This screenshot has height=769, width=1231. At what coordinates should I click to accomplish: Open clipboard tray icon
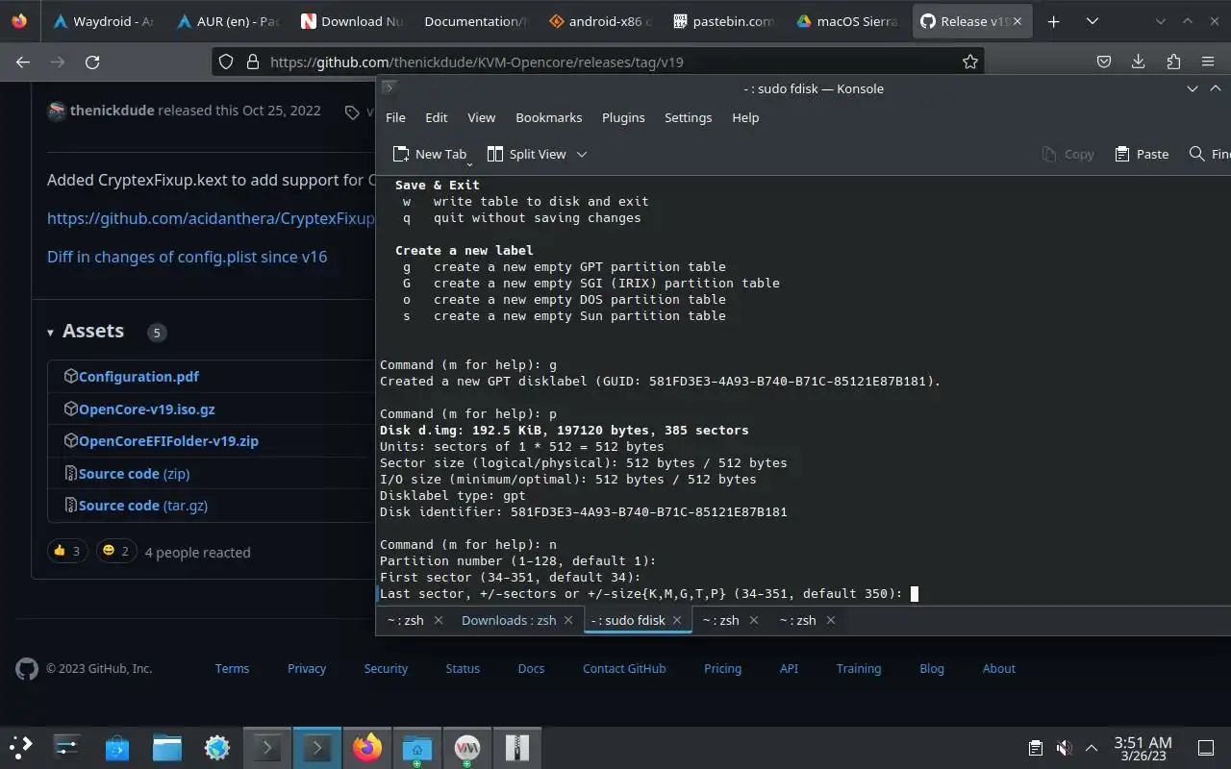pos(1036,748)
